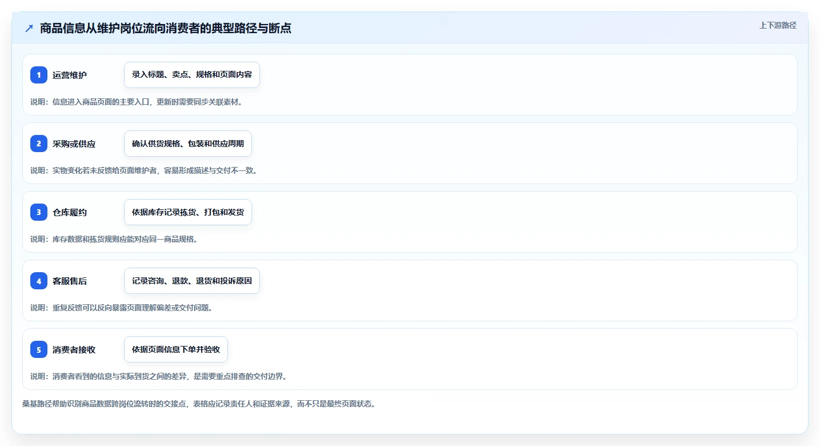Click the note 库存数据和拣货规则应能对应同一商品规格
The width and height of the screenshot is (820, 446).
114,239
